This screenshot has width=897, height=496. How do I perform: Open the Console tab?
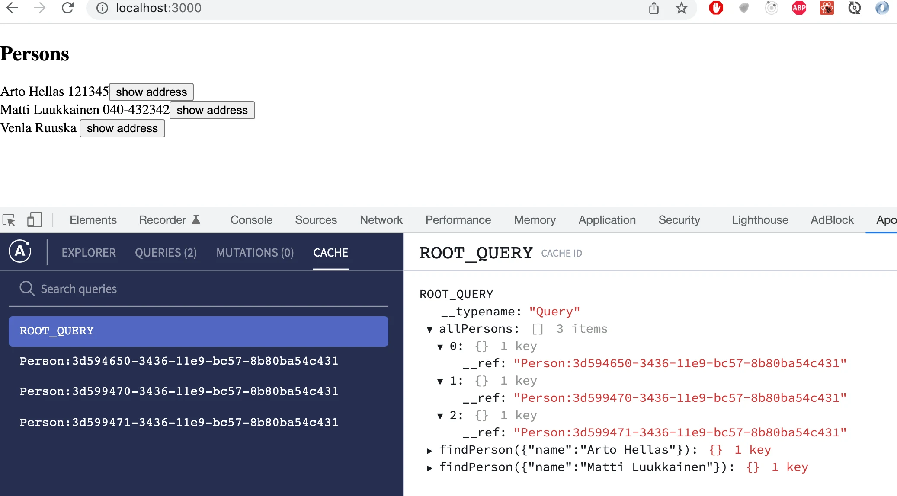click(x=251, y=220)
